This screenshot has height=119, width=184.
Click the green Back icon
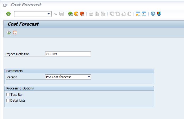(70, 14)
